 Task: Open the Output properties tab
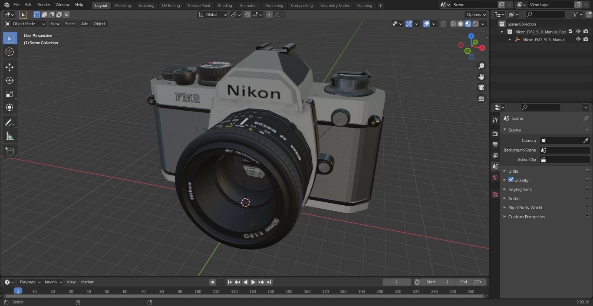tap(495, 145)
